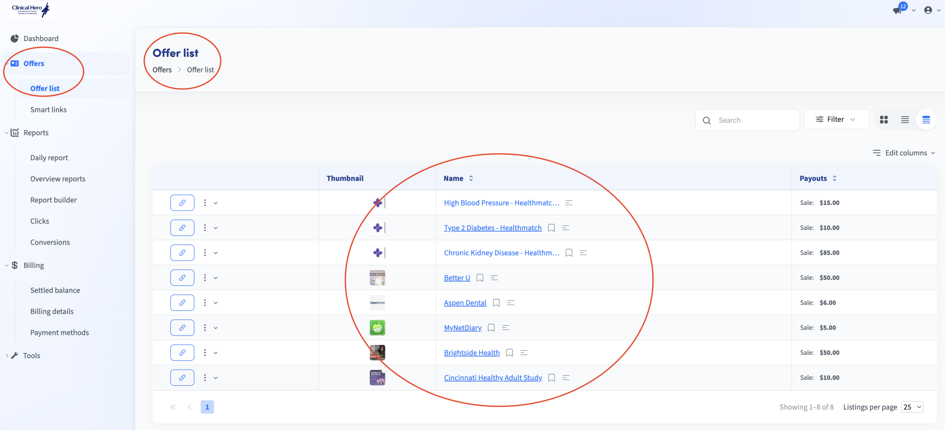Click the search magnifier icon
The width and height of the screenshot is (945, 430).
click(x=707, y=120)
